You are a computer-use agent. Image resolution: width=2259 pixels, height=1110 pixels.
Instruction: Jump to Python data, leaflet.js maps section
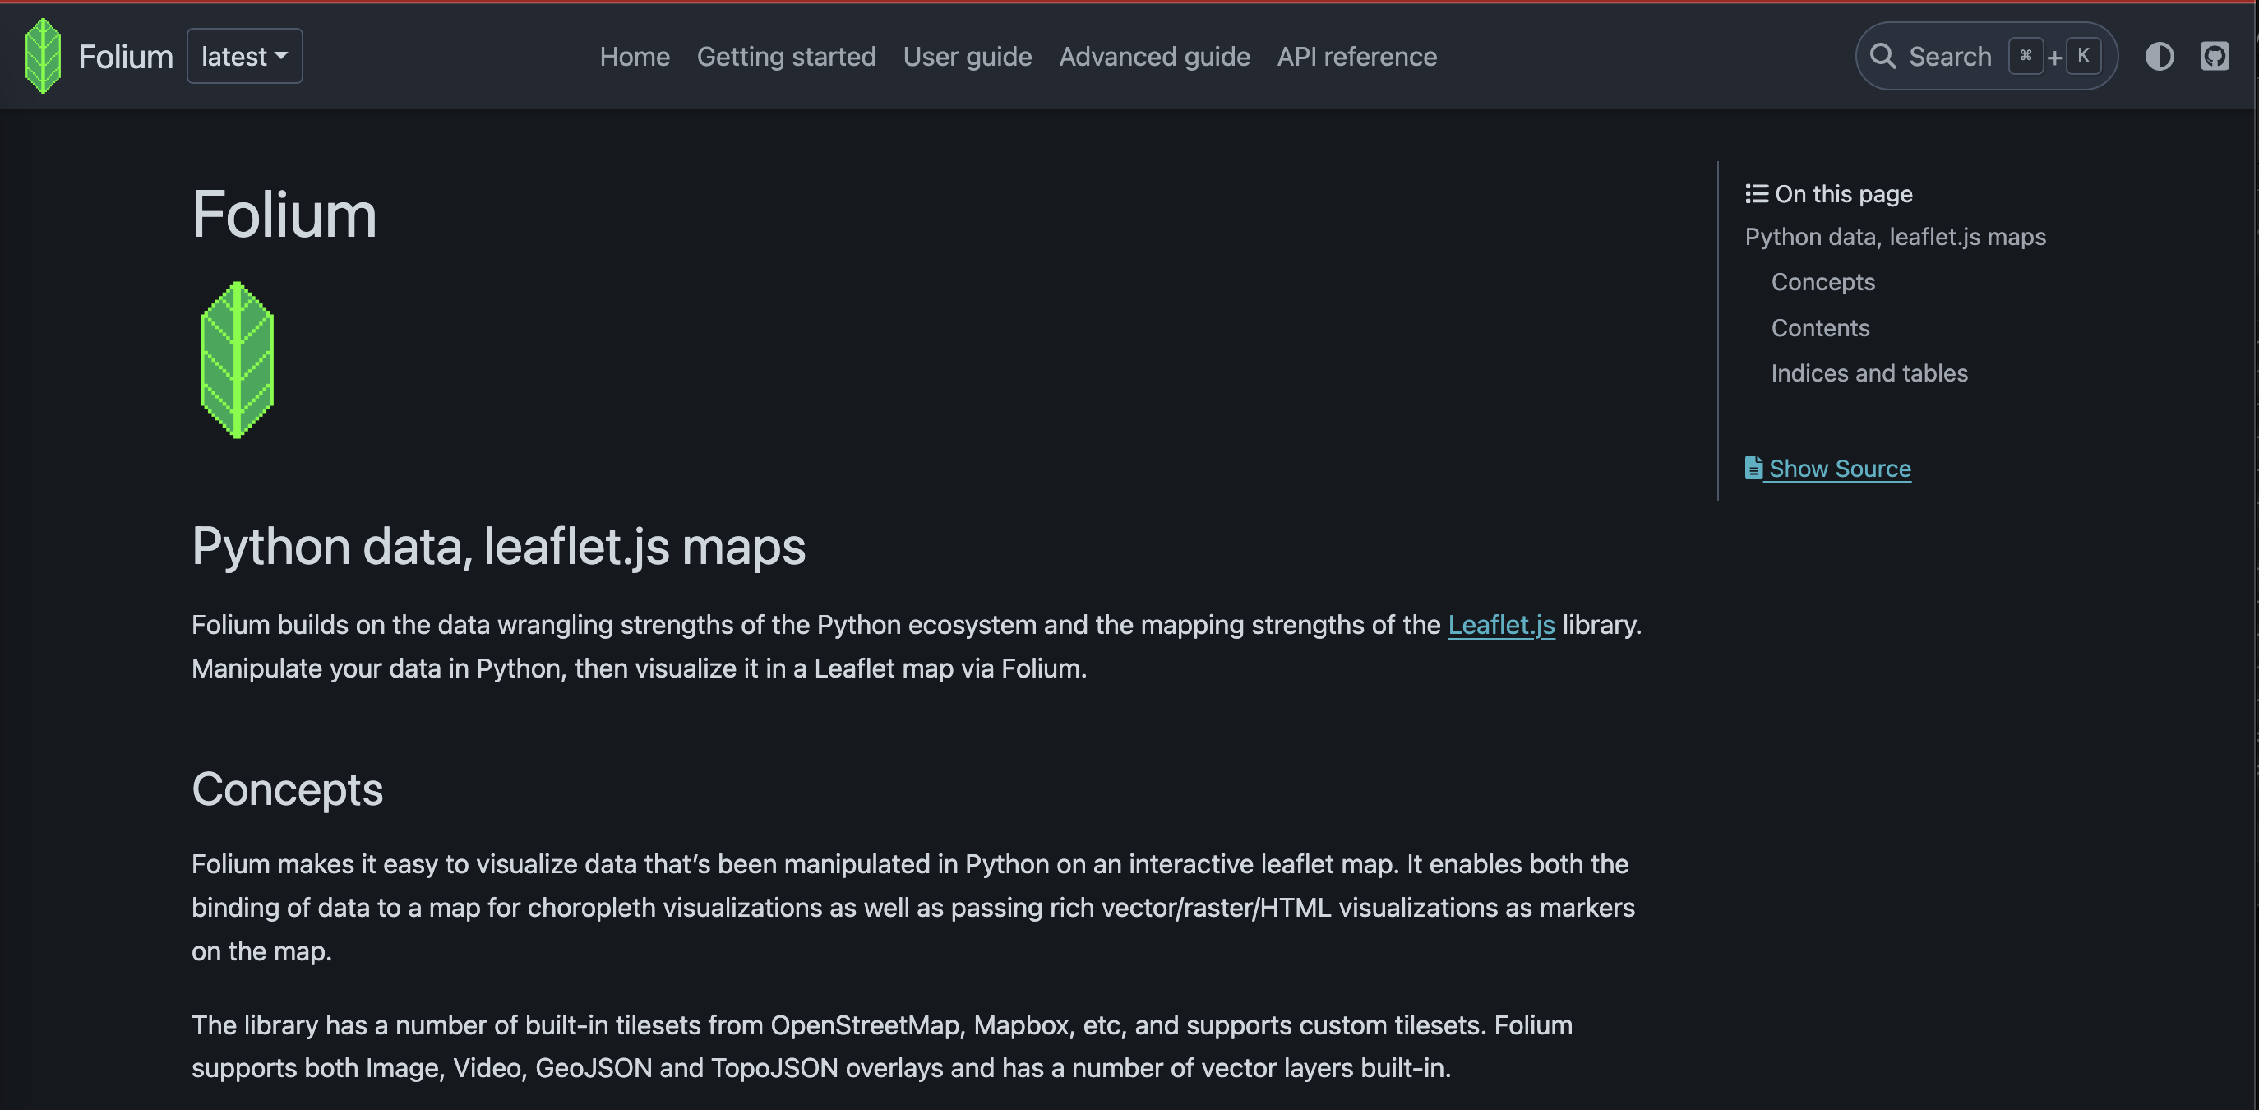(1895, 238)
